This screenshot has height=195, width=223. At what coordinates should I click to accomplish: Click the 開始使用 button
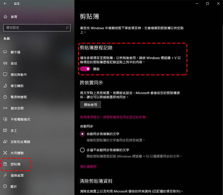coord(90,105)
